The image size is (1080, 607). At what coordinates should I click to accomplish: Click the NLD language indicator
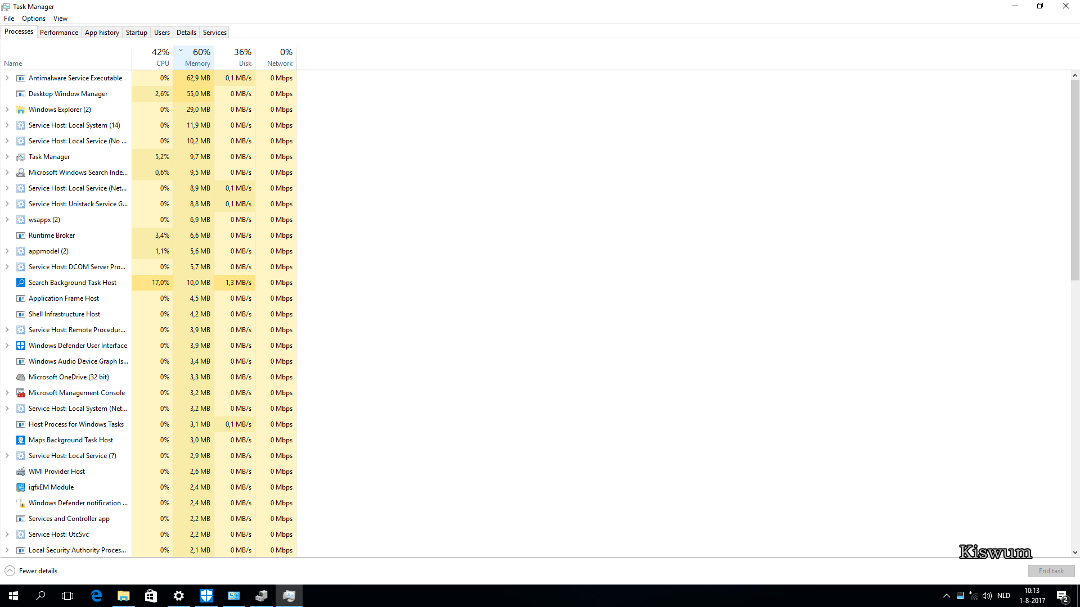(1003, 596)
